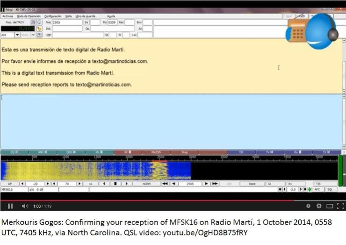This screenshot has height=245, width=346.
Task: Expand the AM mode dropdown
Action: pyautogui.click(x=17, y=35)
